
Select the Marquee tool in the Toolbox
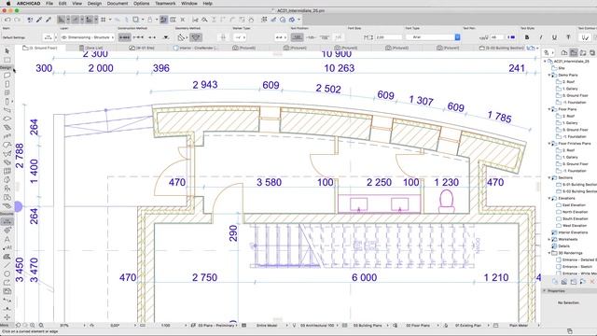[x=7, y=60]
